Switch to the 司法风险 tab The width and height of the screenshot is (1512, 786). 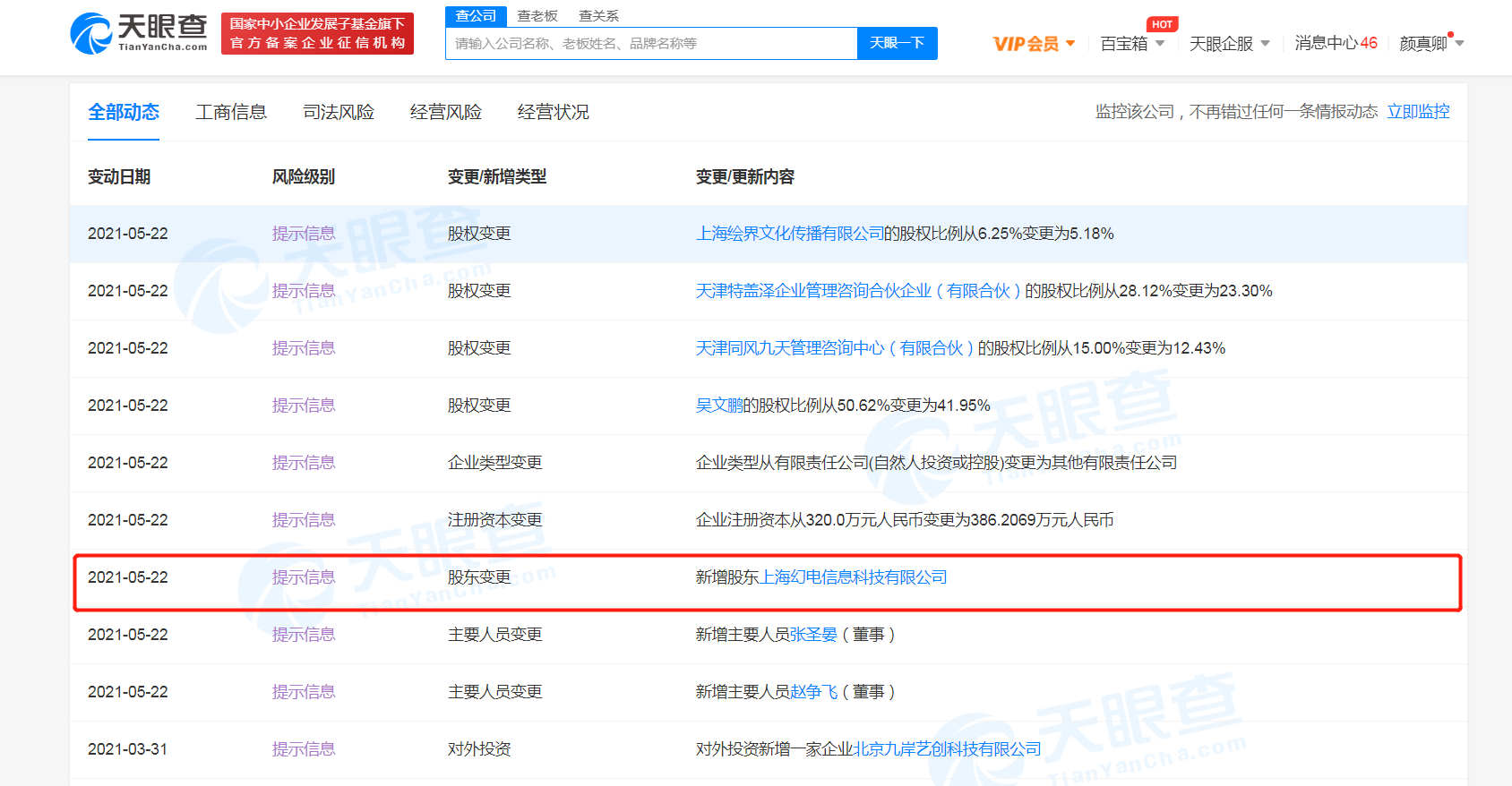pos(339,112)
